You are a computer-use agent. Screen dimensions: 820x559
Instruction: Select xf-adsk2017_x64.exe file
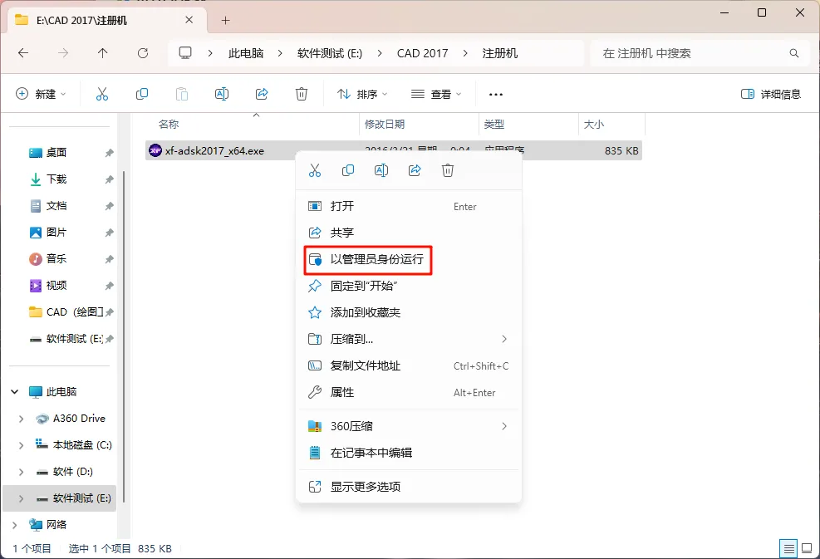[393, 150]
